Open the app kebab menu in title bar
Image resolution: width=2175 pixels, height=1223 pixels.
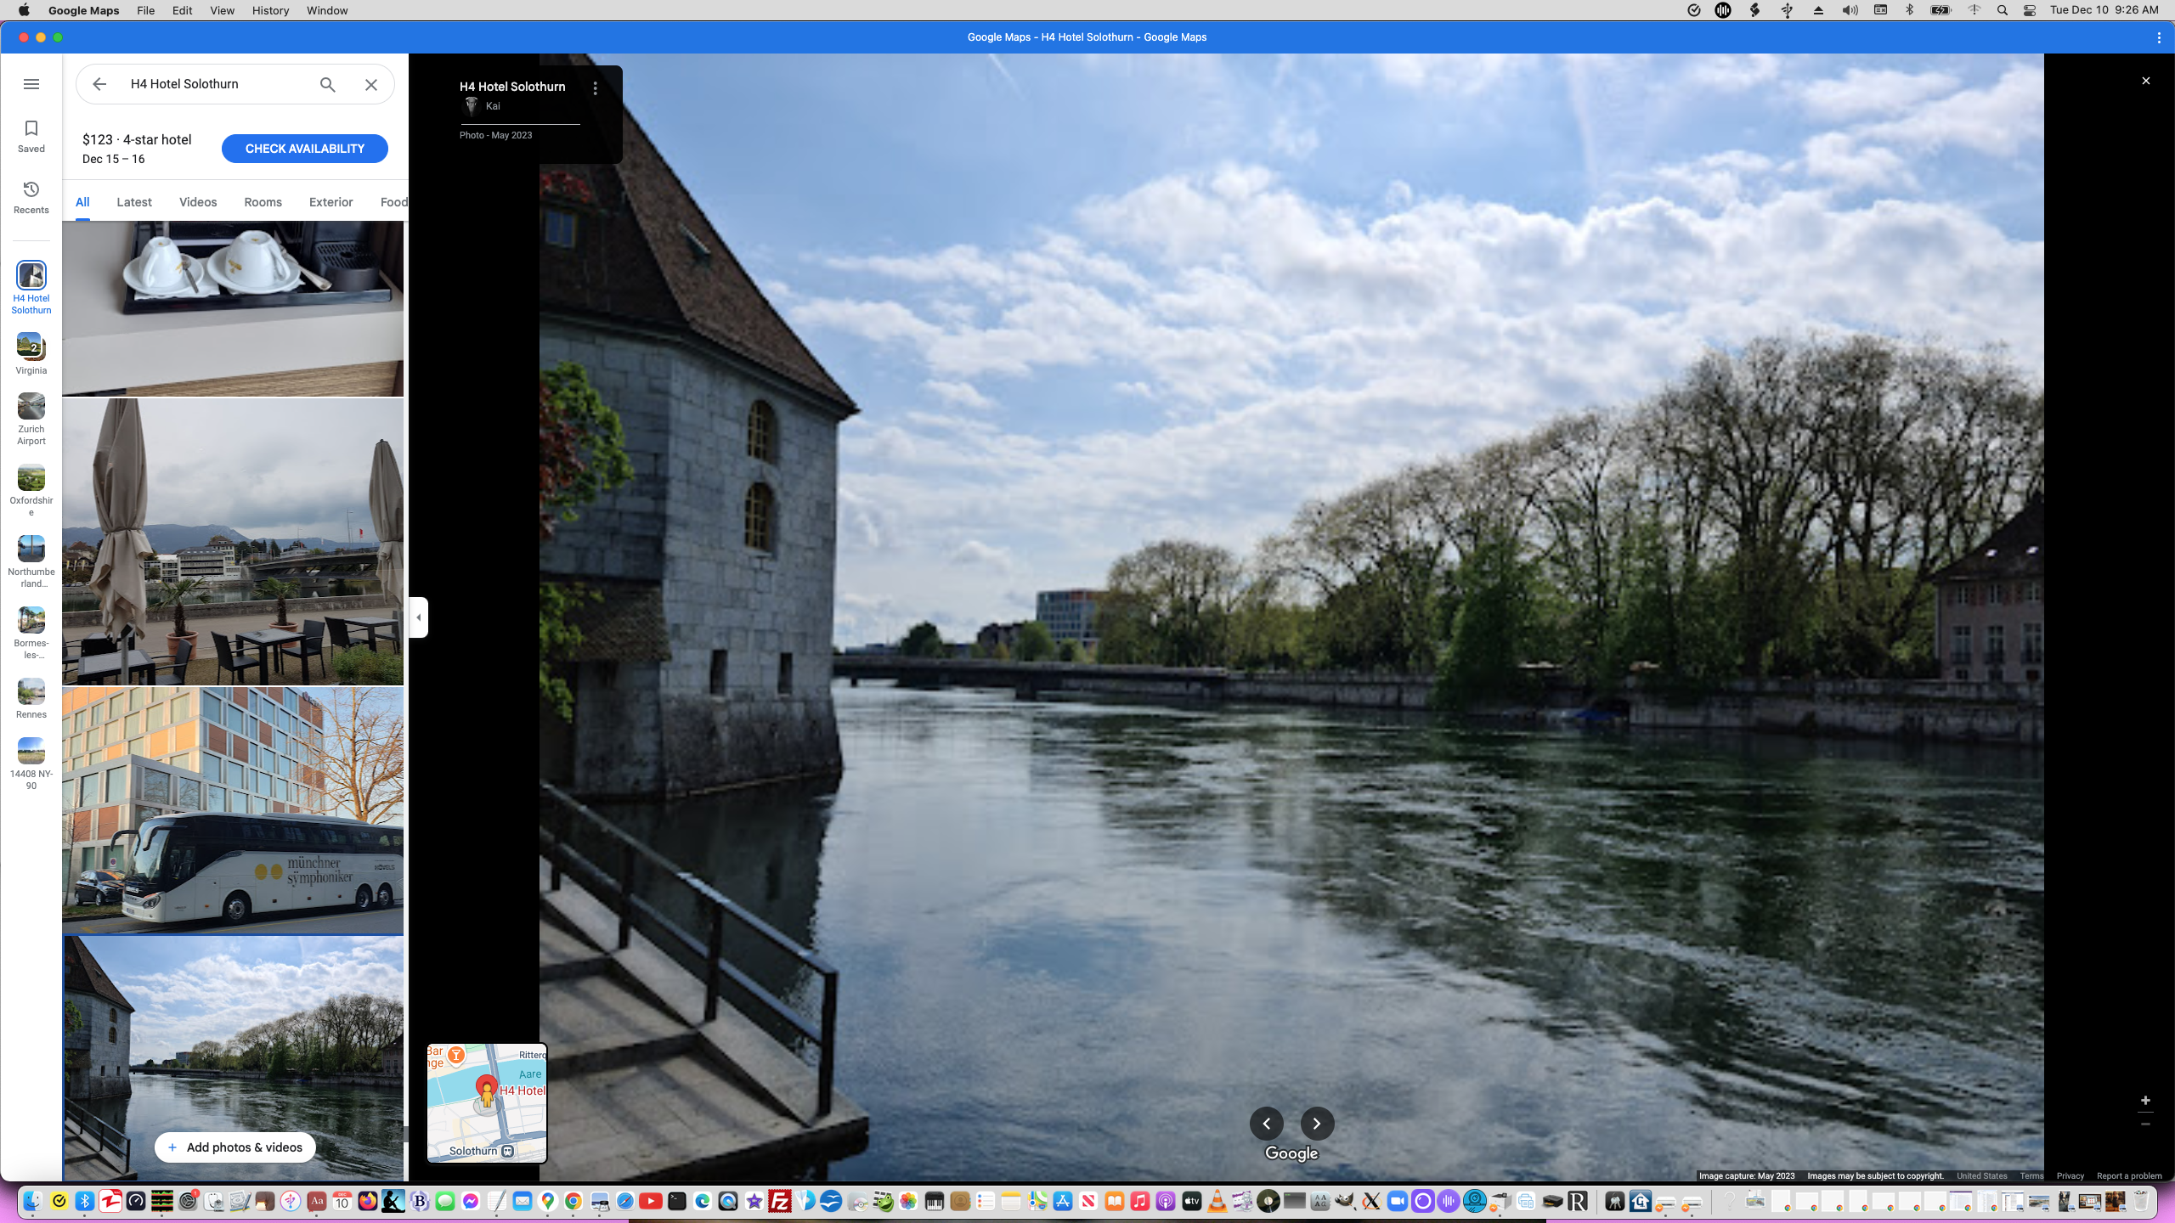[2159, 37]
